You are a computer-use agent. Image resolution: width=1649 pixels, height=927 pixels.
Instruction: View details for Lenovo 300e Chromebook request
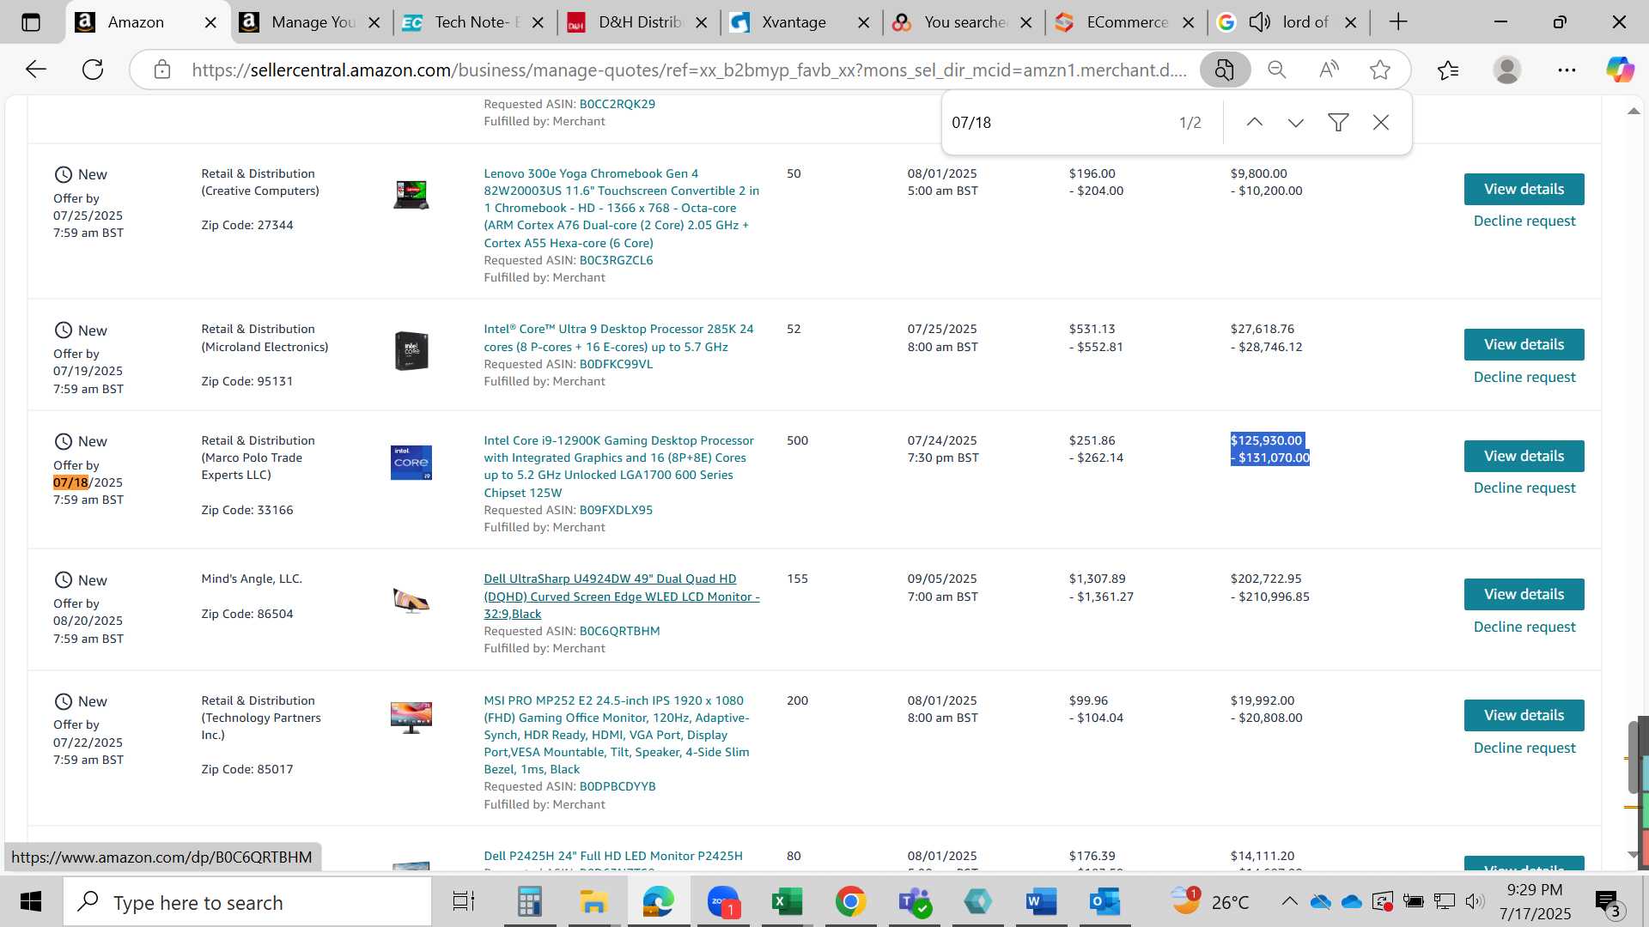[x=1524, y=189]
